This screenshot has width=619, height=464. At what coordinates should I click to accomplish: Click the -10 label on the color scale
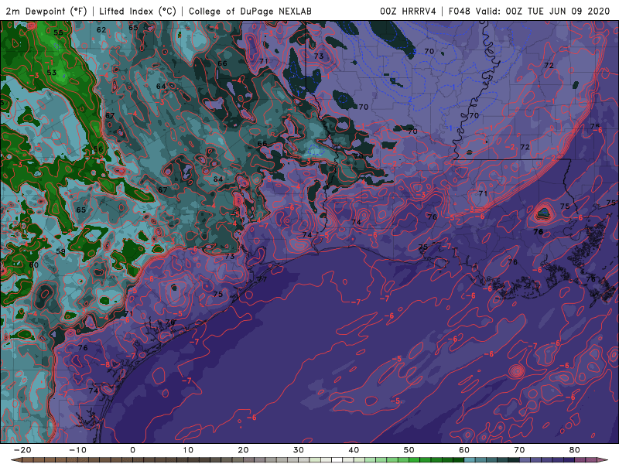77,450
